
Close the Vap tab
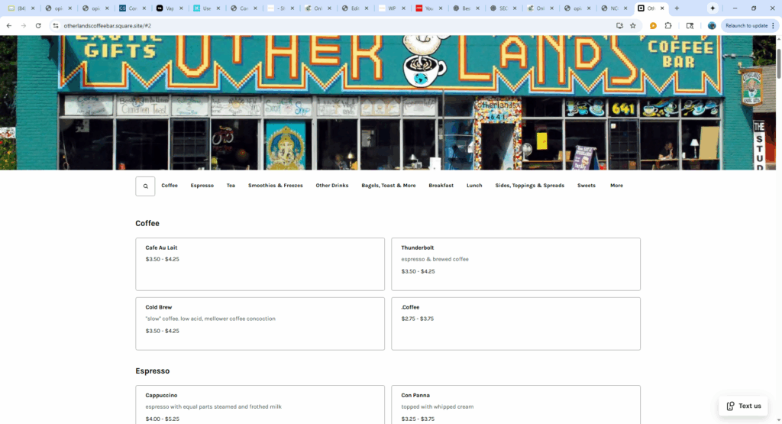[x=181, y=8]
